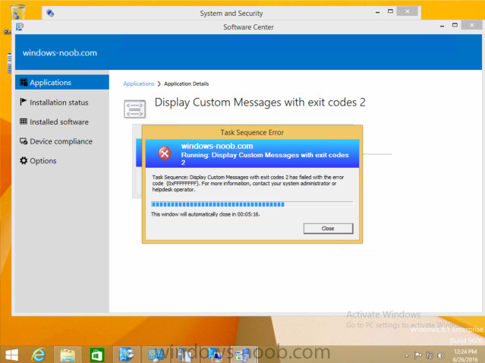Click the windows-noob.com header banner text
This screenshot has width=485, height=363.
pos(60,52)
